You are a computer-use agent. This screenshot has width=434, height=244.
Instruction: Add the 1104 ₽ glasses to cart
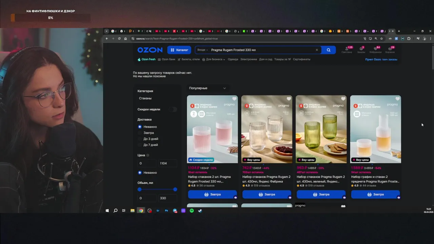[212, 195]
